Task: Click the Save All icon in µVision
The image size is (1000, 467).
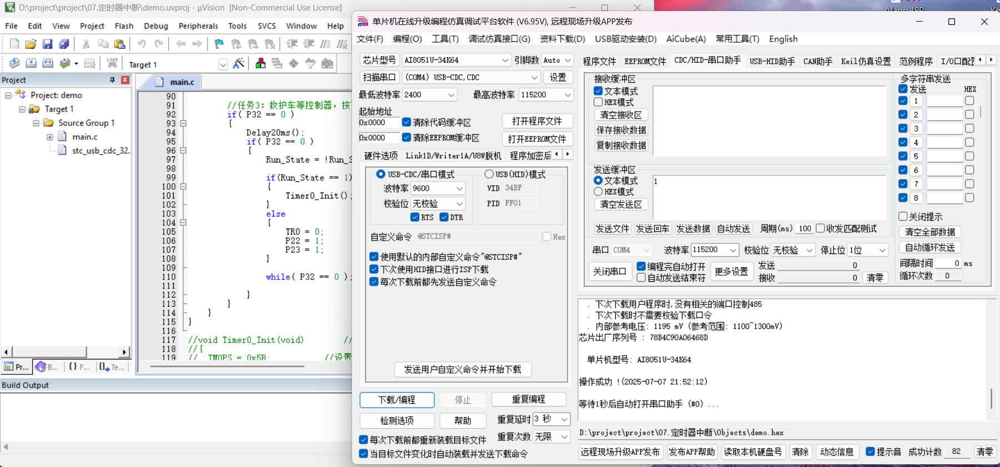Action: 64,44
